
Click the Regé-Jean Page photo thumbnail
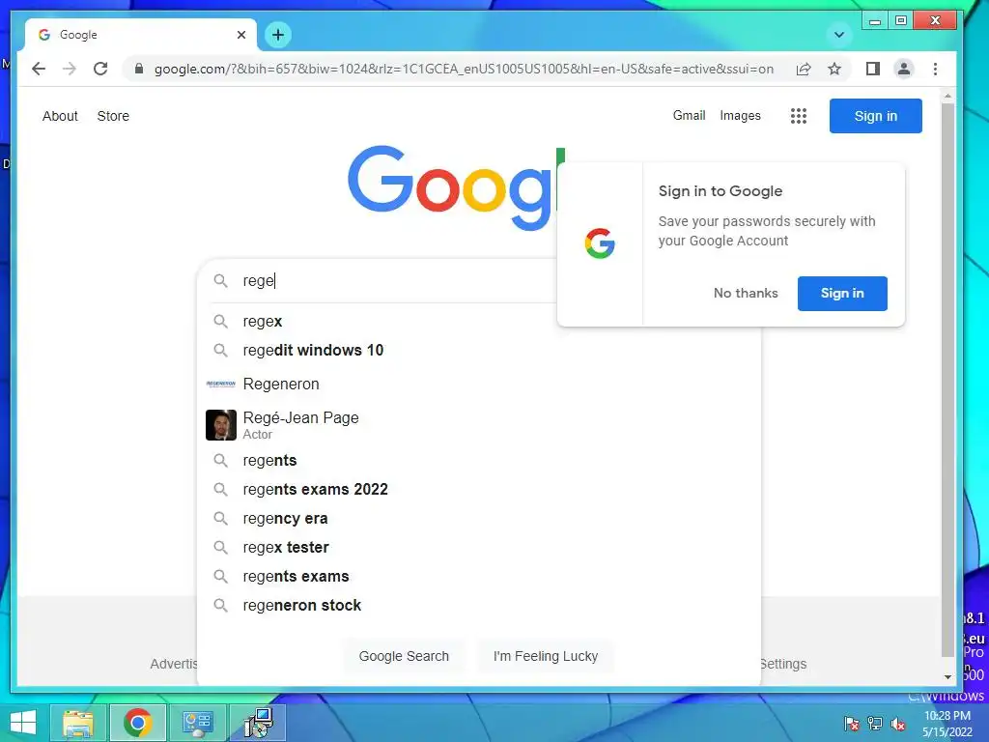pyautogui.click(x=221, y=425)
